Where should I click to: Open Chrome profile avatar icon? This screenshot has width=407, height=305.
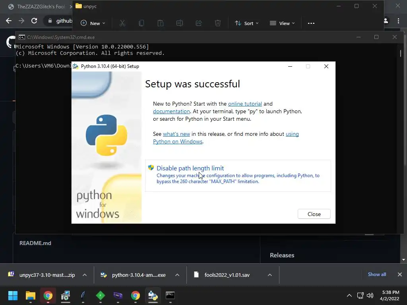(386, 21)
